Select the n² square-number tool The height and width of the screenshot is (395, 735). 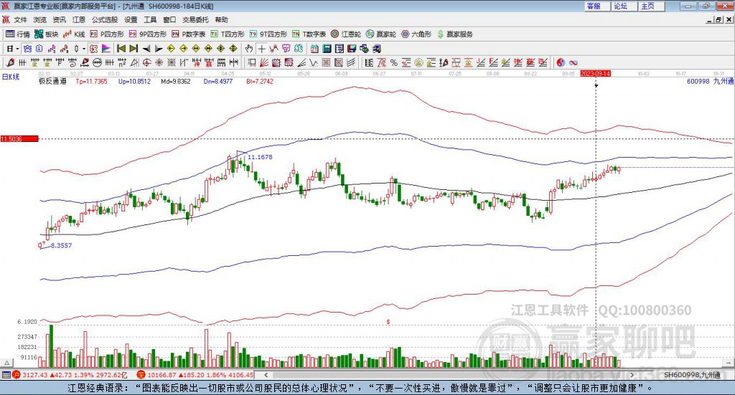pyautogui.click(x=122, y=62)
